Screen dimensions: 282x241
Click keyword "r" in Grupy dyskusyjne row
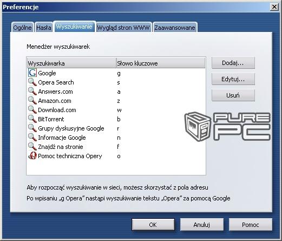point(118,128)
